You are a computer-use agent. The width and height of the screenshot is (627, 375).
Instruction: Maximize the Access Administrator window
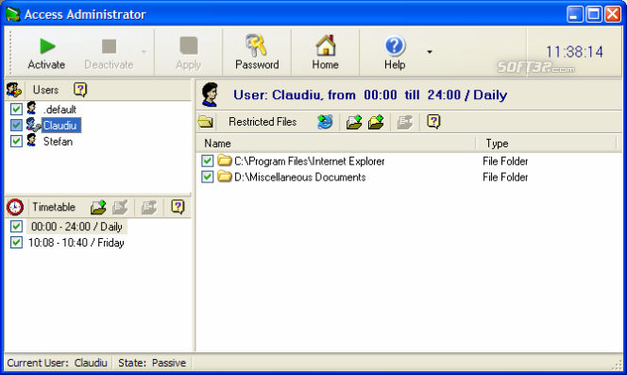[594, 14]
